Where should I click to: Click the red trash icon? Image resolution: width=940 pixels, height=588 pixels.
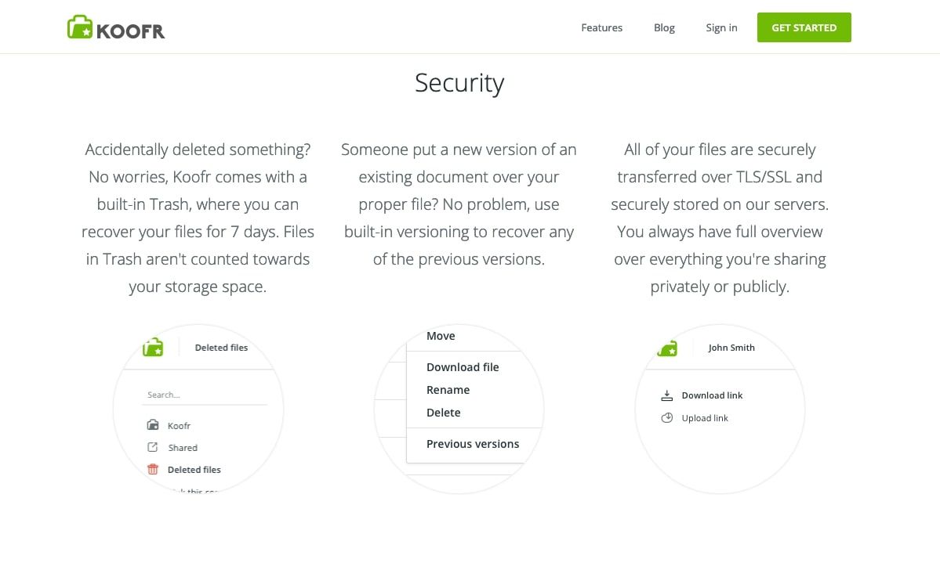[x=153, y=470]
